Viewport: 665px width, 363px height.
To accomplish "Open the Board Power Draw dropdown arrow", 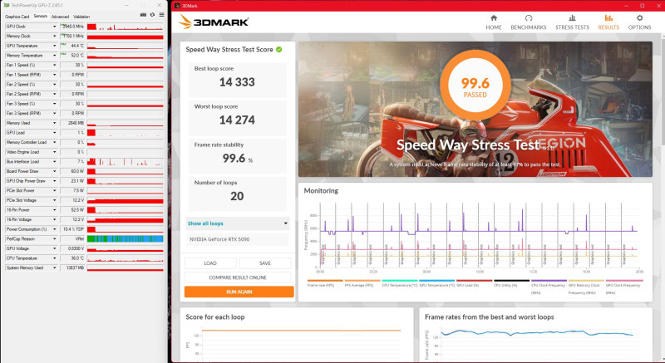I will [54, 171].
